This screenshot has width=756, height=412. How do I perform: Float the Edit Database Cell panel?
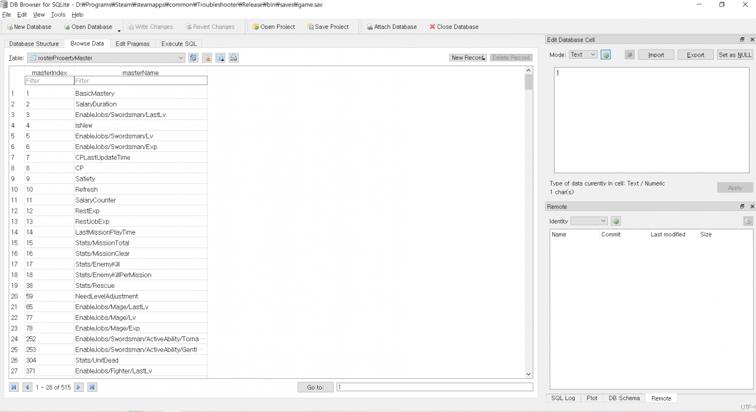742,40
